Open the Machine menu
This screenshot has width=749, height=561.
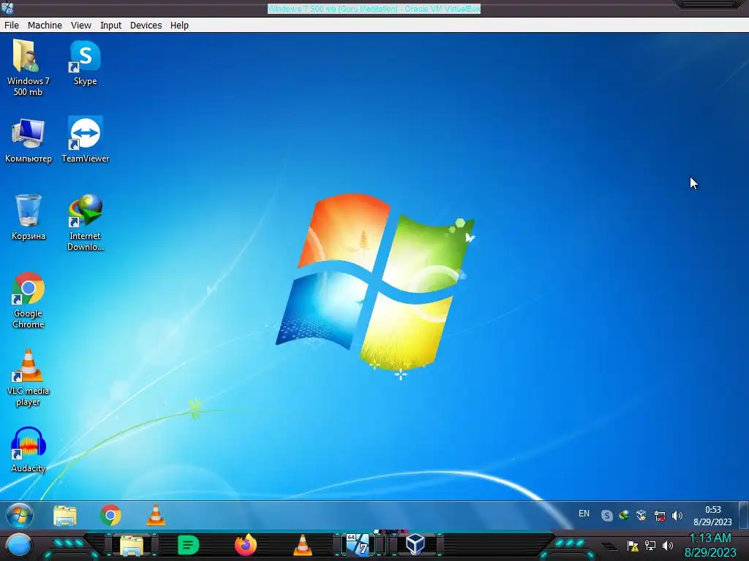(x=45, y=26)
